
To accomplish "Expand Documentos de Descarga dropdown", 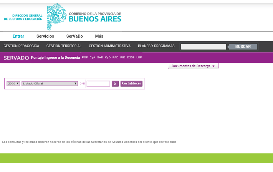I will coord(193,66).
